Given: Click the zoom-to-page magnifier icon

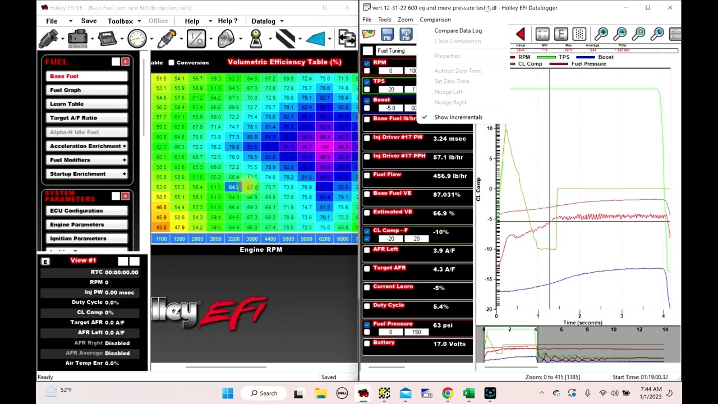Looking at the screenshot, I should click(x=638, y=34).
